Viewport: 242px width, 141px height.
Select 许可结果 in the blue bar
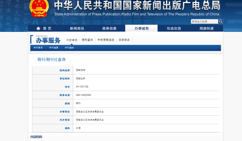[x=54, y=48]
